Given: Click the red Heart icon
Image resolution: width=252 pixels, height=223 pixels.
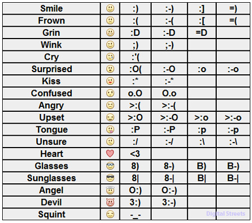Looking at the screenshot, I should [x=110, y=154].
